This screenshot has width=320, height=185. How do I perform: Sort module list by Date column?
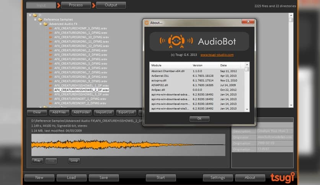coord(230,65)
